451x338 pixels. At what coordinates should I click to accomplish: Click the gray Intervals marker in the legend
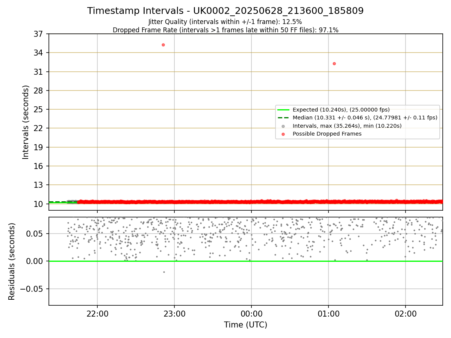[x=283, y=126]
